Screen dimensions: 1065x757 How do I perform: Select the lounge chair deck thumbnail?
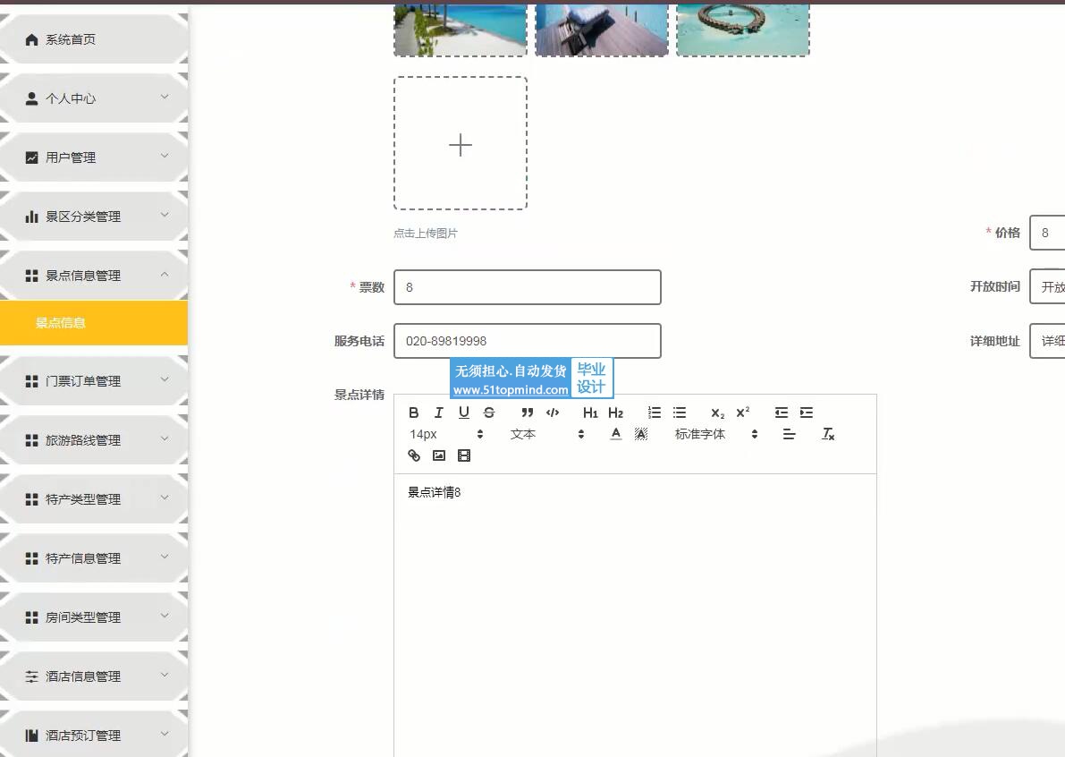pos(602,29)
